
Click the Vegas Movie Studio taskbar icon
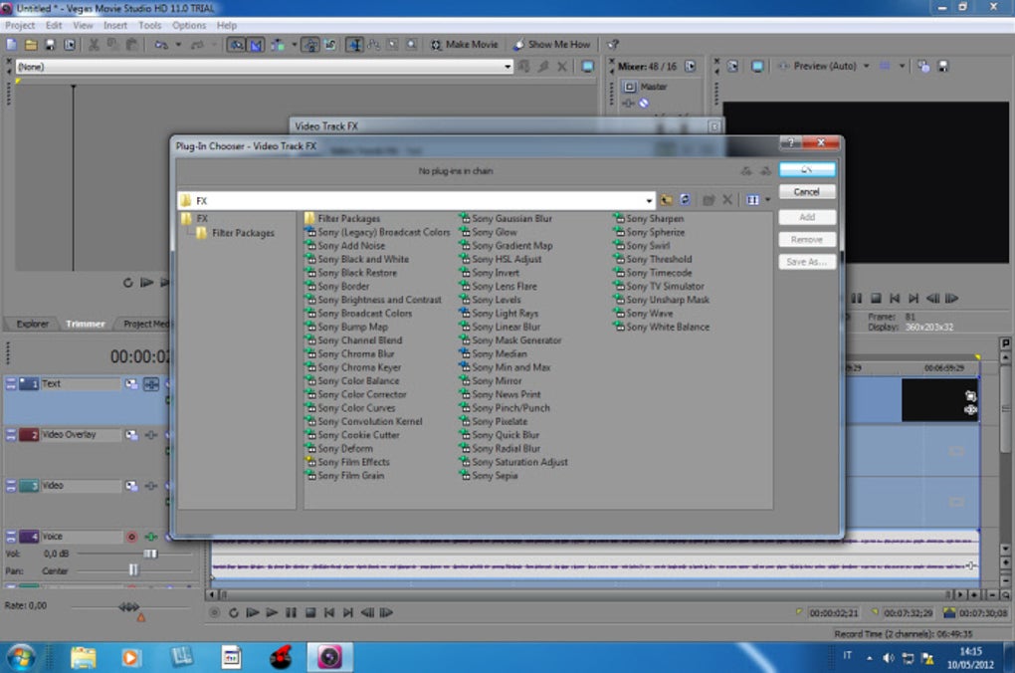point(329,657)
